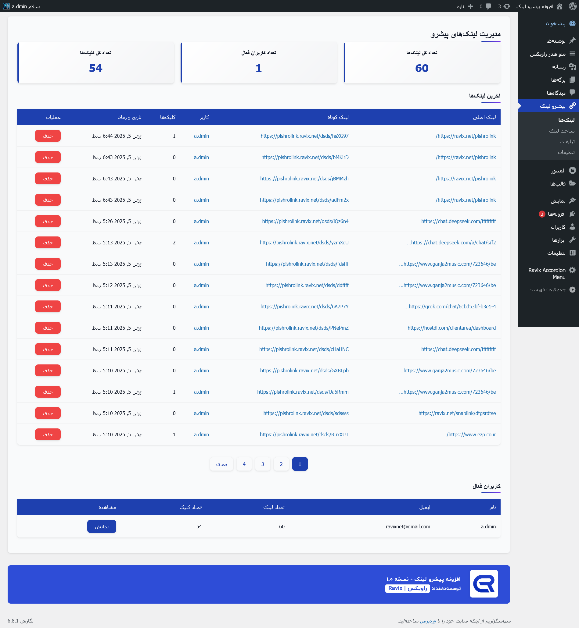The height and width of the screenshot is (628, 579).
Task: Click the menu icon for منو هدر راویکس
Action: [x=572, y=54]
